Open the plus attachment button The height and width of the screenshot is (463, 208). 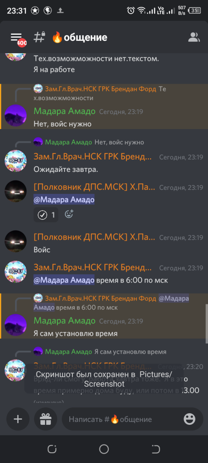(x=18, y=419)
